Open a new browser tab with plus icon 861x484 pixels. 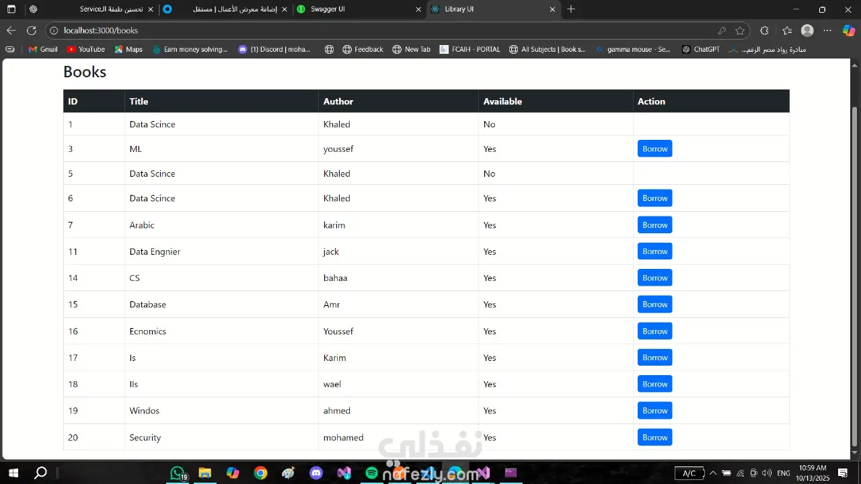pos(571,9)
